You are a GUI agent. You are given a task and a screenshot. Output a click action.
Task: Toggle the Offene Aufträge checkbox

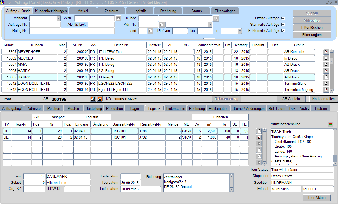[283, 18]
